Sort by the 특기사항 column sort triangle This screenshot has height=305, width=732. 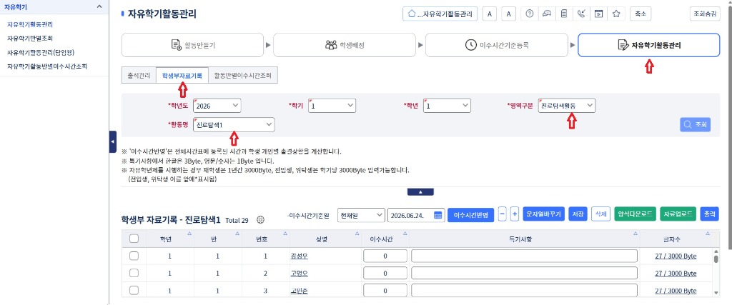[635, 234]
